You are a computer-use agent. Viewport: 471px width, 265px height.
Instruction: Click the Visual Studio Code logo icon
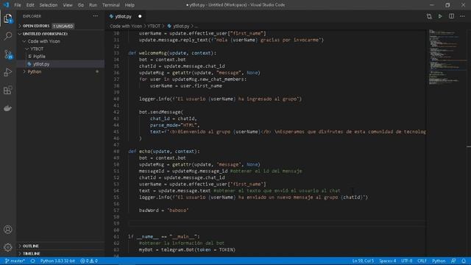[x=7, y=5]
